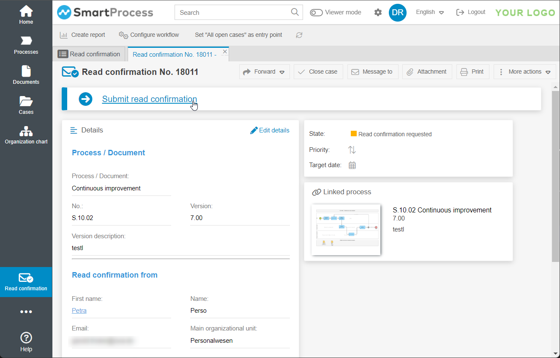Image resolution: width=560 pixels, height=358 pixels.
Task: Open the More actions dropdown
Action: pyautogui.click(x=524, y=72)
